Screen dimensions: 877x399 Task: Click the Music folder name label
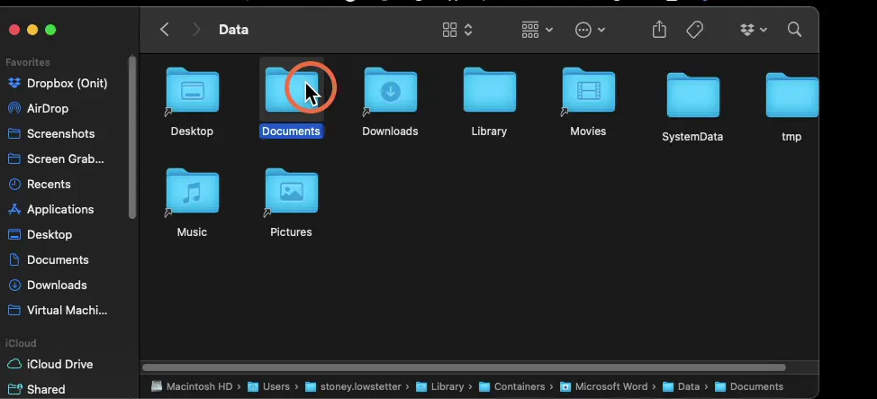pyautogui.click(x=192, y=232)
